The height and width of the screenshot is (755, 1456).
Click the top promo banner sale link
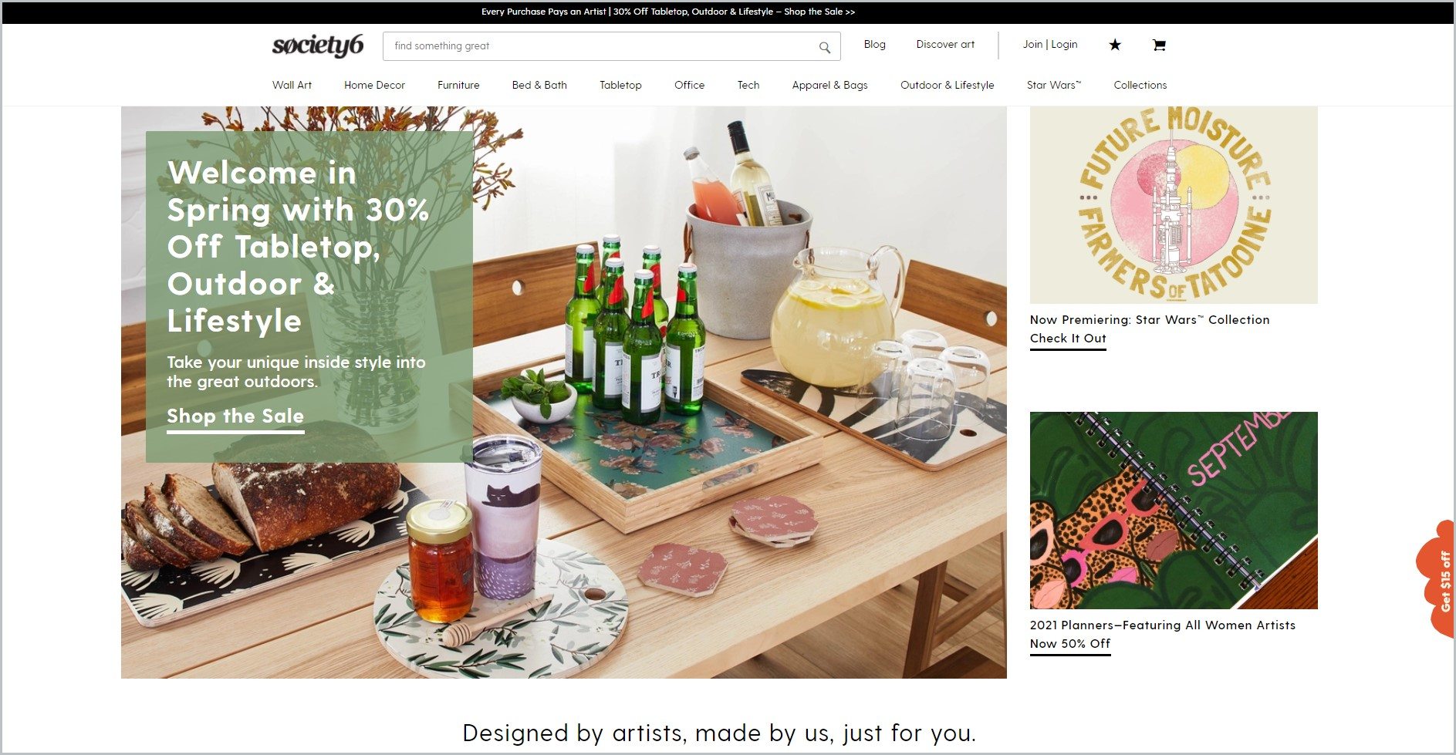pyautogui.click(x=668, y=12)
